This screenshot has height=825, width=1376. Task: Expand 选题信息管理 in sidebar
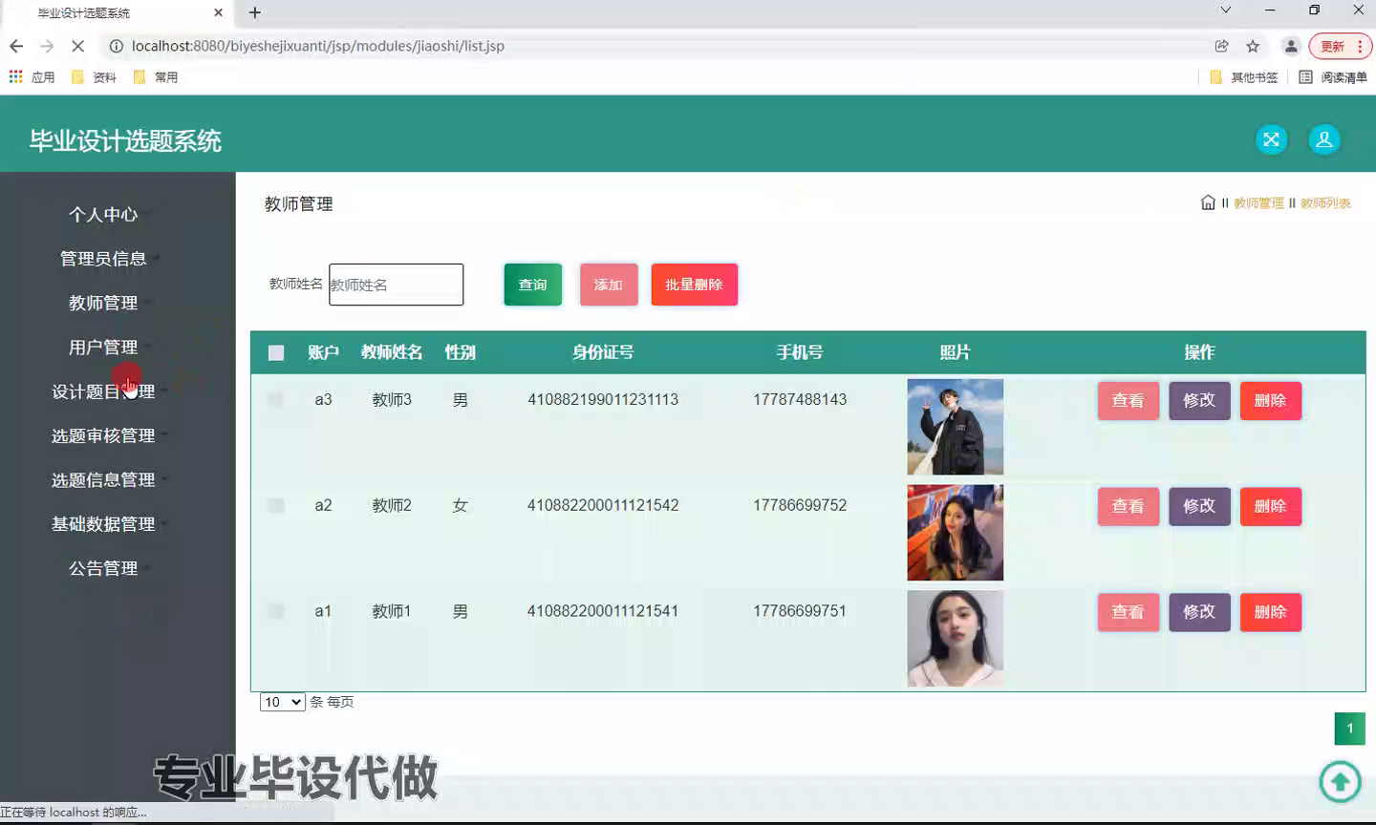coord(103,479)
